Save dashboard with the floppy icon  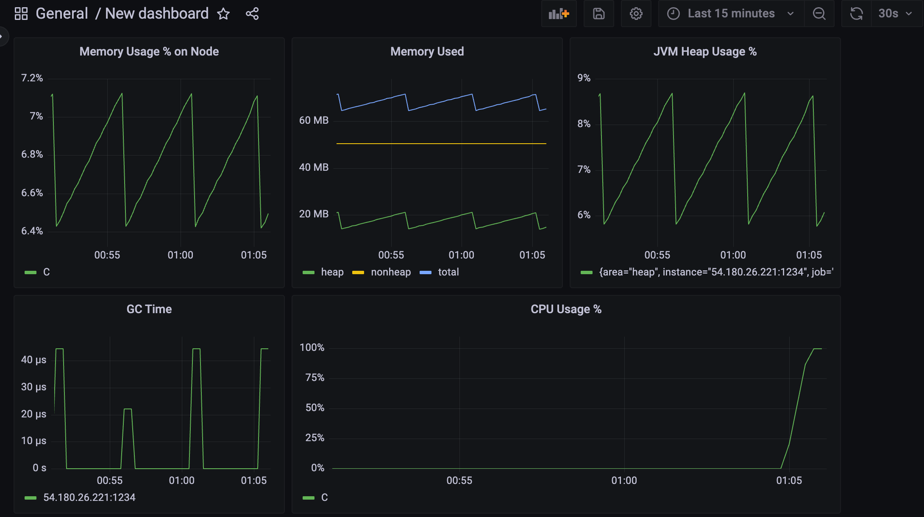tap(598, 14)
